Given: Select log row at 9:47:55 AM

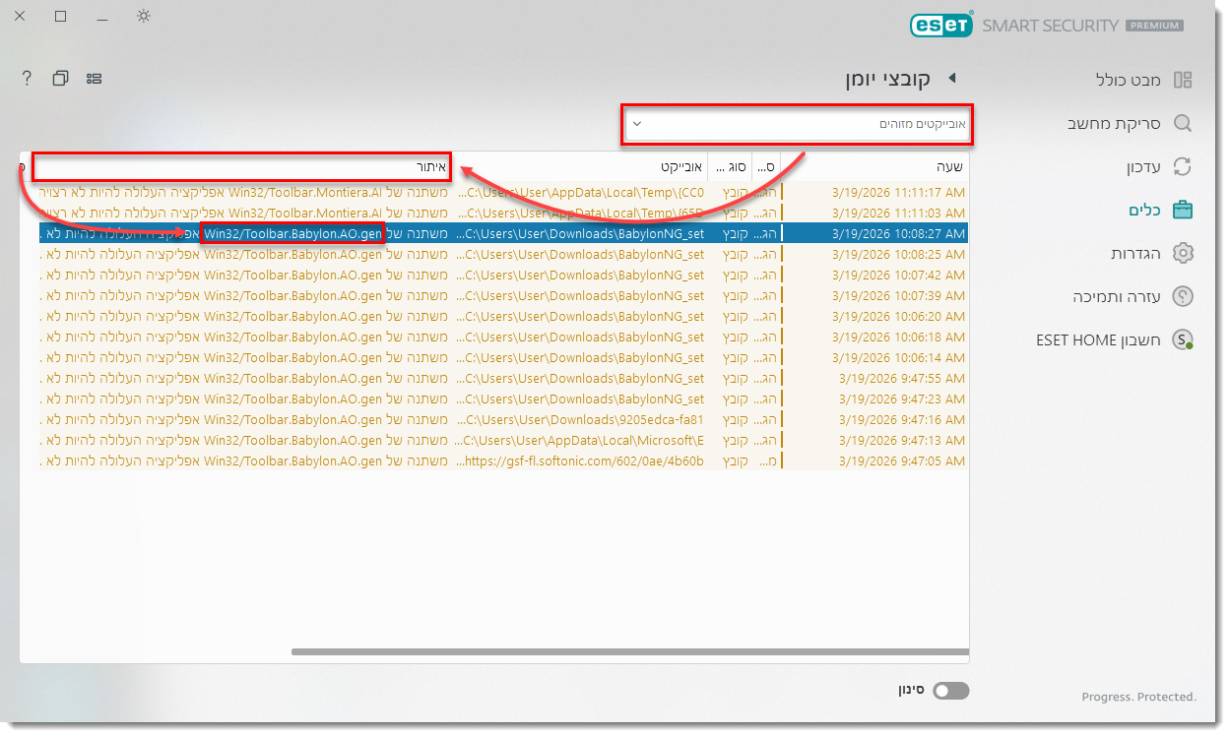Looking at the screenshot, I should 504,378.
